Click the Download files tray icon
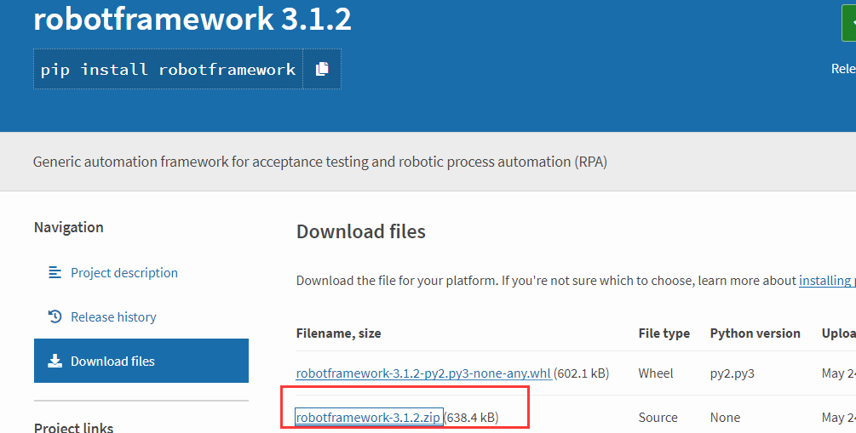This screenshot has width=856, height=433. click(55, 361)
